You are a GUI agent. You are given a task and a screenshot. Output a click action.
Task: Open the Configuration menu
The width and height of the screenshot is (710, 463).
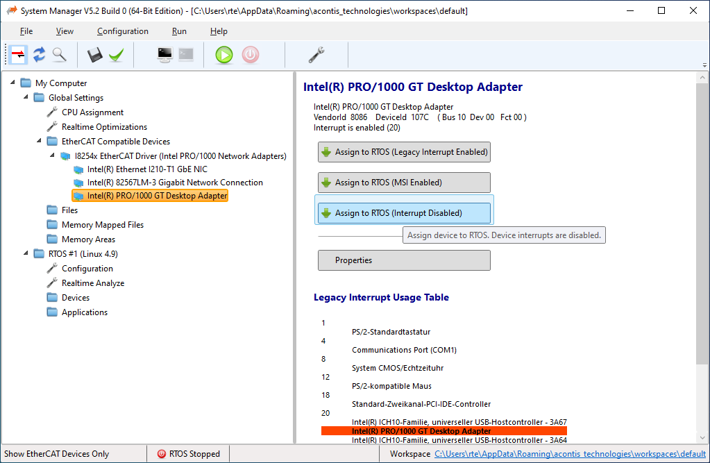pyautogui.click(x=122, y=31)
